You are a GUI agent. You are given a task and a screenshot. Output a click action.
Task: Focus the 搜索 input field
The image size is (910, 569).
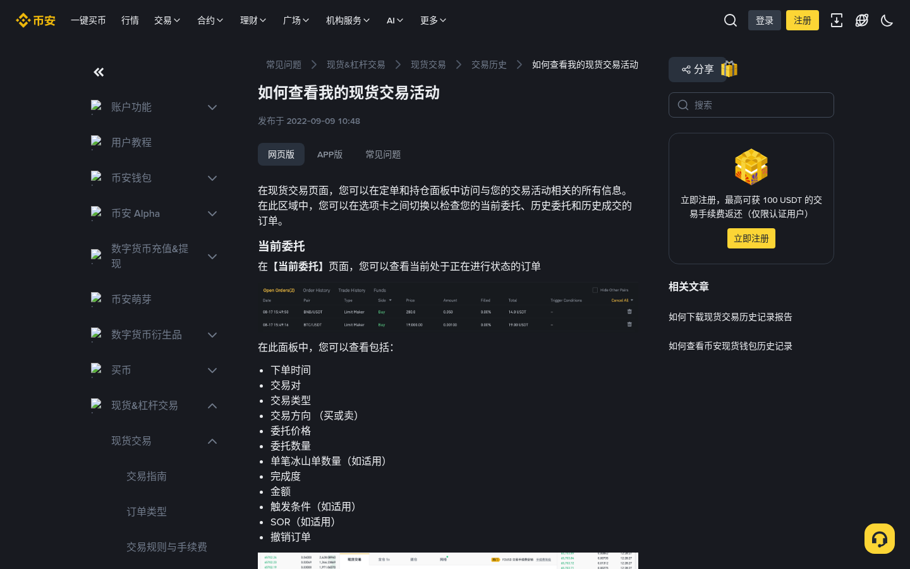click(x=751, y=105)
